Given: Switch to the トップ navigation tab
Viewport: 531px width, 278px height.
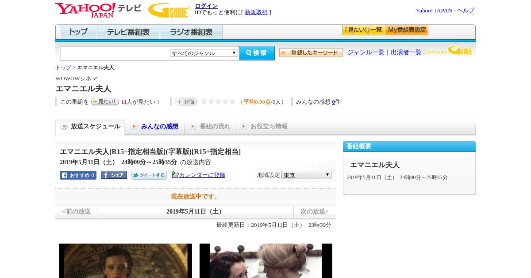Looking at the screenshot, I should point(78,32).
